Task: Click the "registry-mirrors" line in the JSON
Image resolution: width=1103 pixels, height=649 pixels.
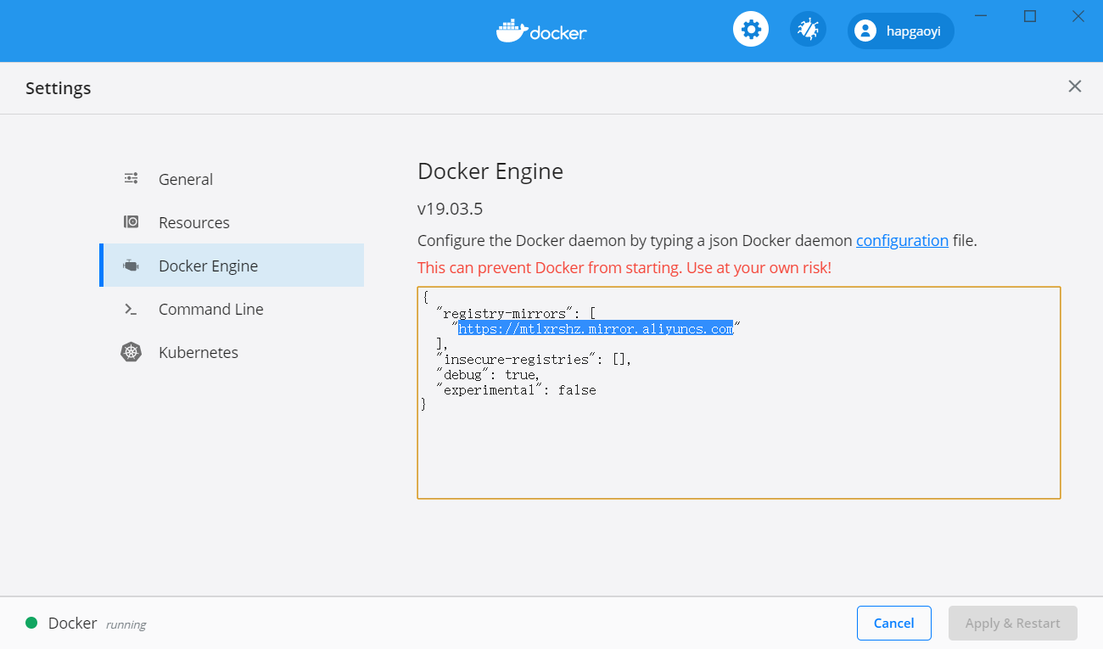Action: point(517,313)
